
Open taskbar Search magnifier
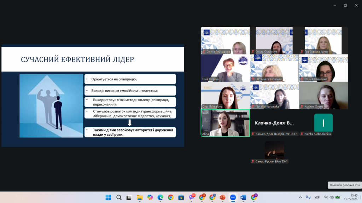point(119,197)
